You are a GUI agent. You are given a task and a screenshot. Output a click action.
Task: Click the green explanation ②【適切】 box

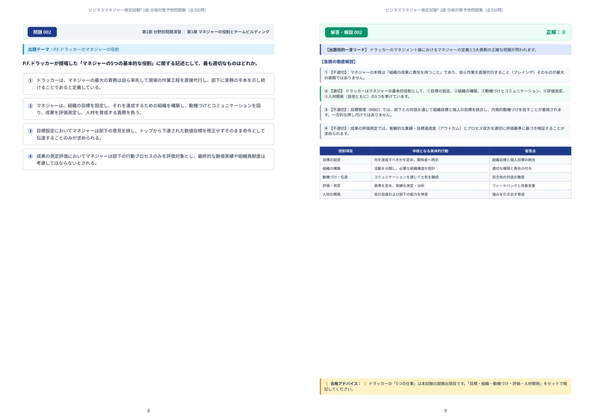tap(445, 93)
